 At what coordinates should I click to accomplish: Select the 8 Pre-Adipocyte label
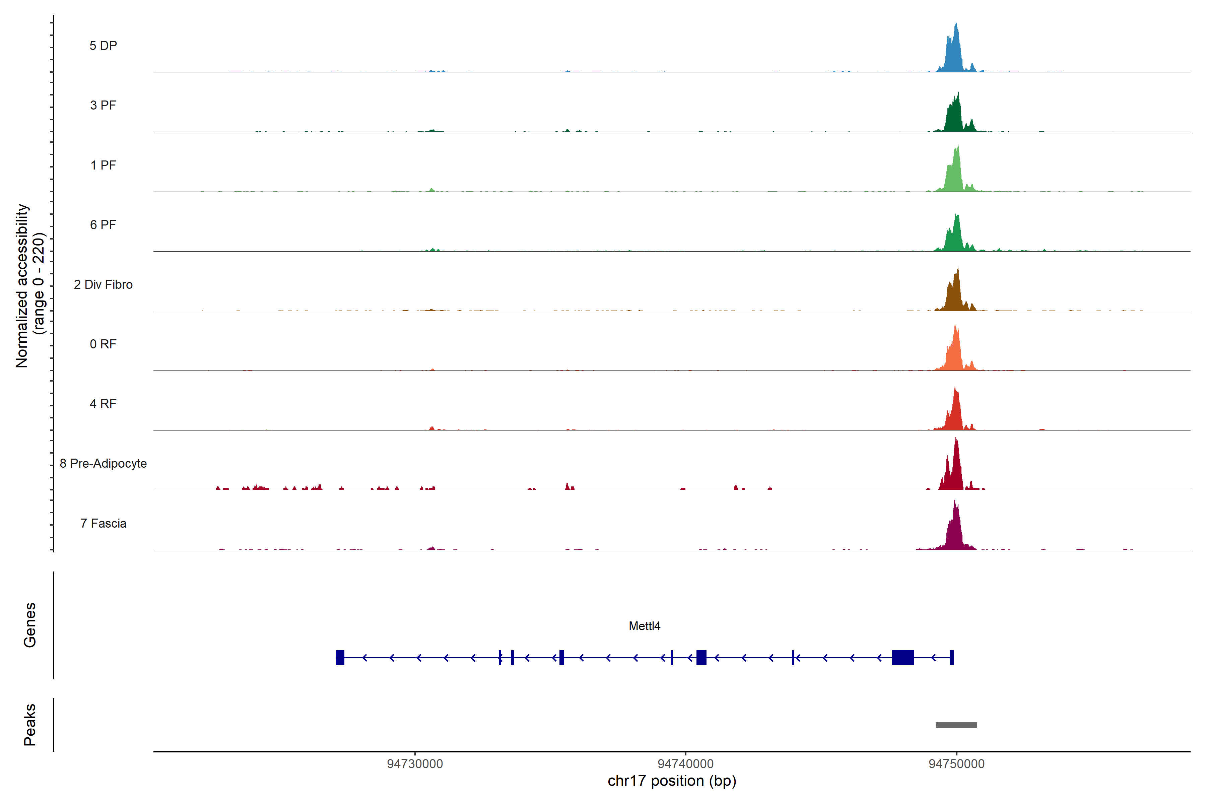click(x=103, y=464)
